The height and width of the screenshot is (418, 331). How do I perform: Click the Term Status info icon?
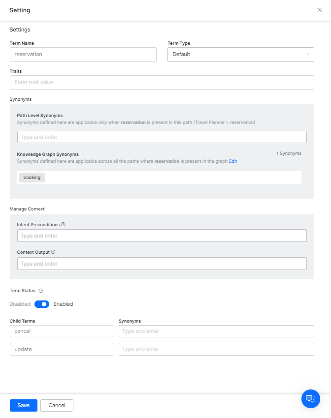click(x=41, y=291)
